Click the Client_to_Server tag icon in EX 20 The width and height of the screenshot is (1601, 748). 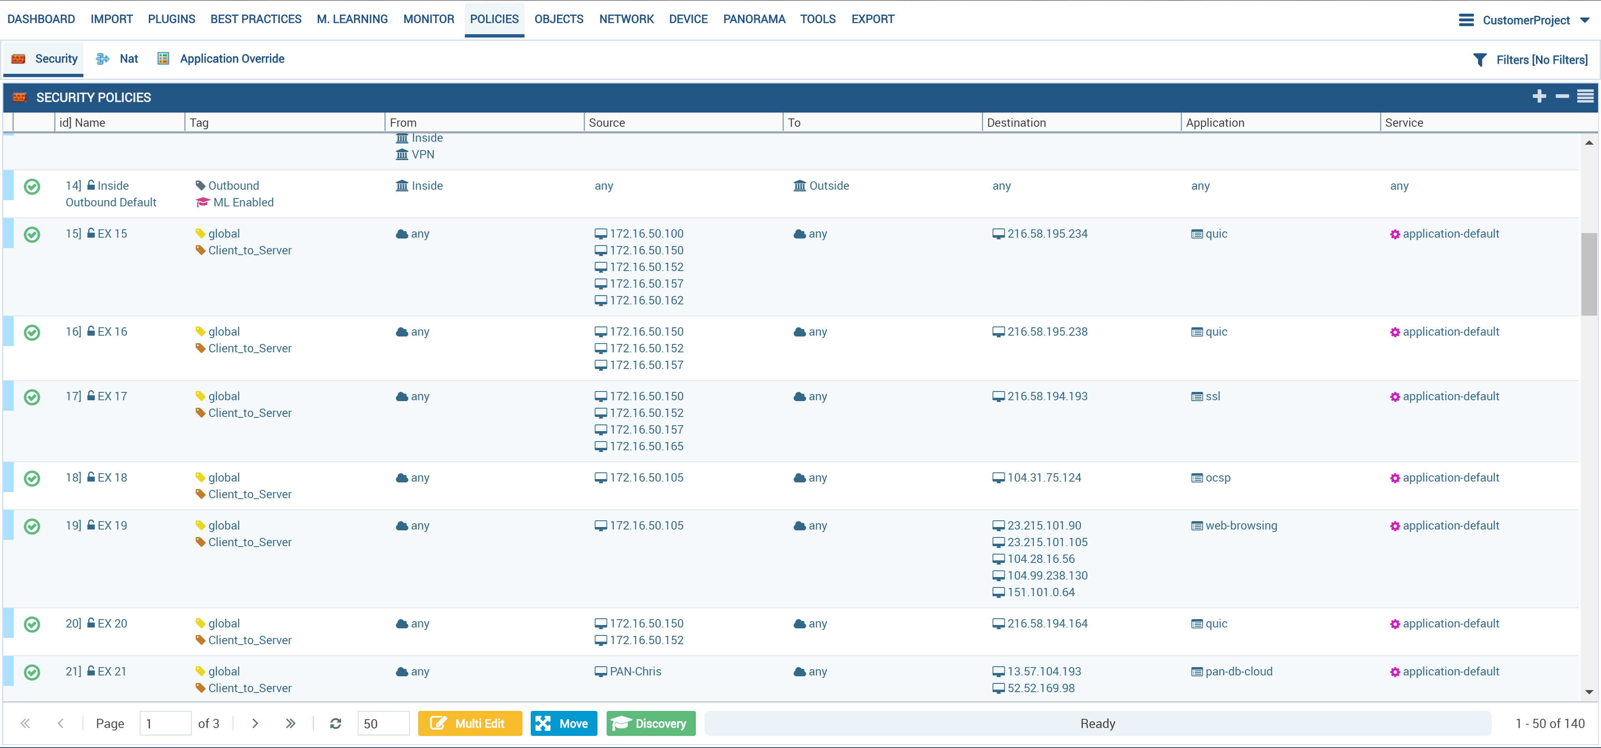tap(200, 640)
